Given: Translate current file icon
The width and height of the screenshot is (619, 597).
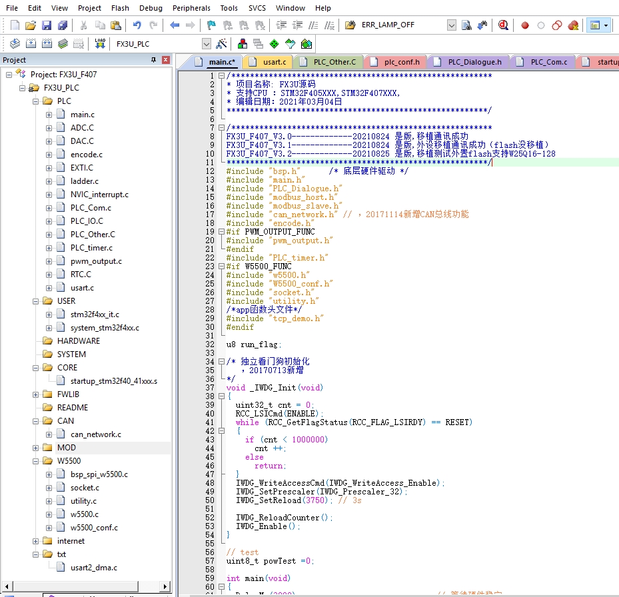Looking at the screenshot, I should (x=15, y=44).
